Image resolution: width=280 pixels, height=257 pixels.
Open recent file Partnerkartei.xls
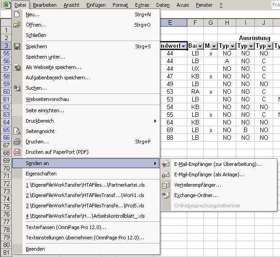tap(85, 184)
